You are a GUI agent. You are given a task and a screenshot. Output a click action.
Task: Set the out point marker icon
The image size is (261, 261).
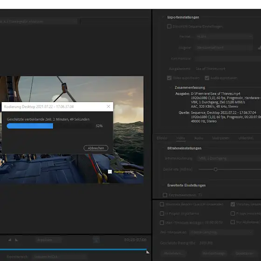[x=16, y=240]
